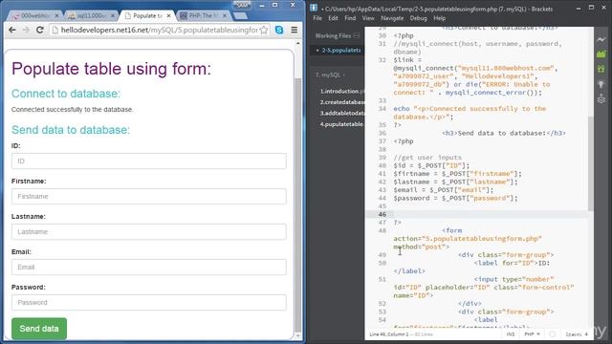Screen dimensions: 612x344
Task: Open the Find menu in Brackets
Action: (x=350, y=18)
